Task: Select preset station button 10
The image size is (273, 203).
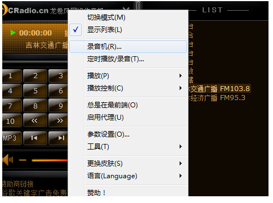Action: coord(12,121)
